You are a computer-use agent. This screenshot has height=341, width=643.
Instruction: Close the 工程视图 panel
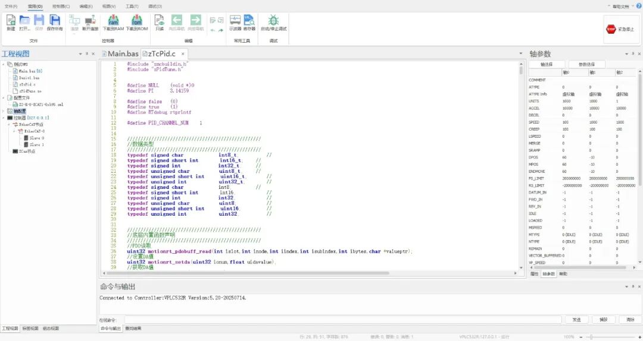93,53
